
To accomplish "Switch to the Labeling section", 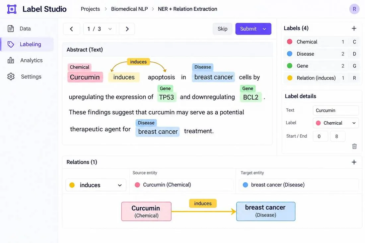I will pyautogui.click(x=27, y=44).
